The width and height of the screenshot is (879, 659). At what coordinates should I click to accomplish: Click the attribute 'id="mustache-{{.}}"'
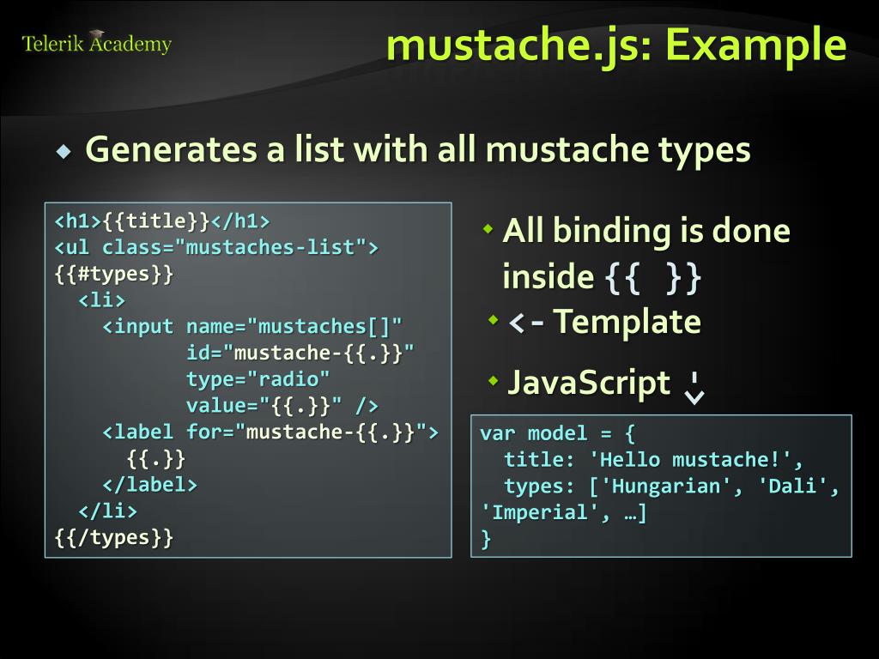click(x=300, y=353)
